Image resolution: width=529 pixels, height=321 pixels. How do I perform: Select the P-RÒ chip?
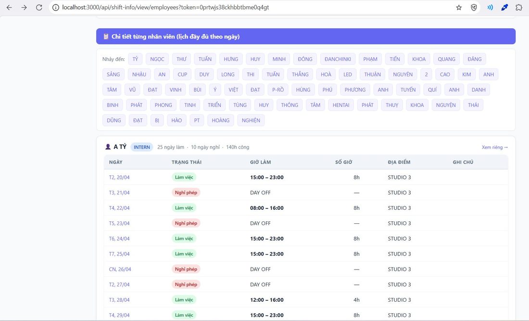coord(278,90)
